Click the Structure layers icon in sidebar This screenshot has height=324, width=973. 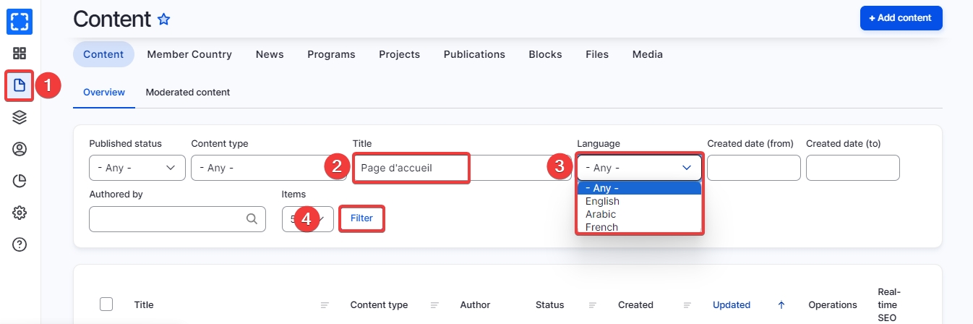coord(20,117)
